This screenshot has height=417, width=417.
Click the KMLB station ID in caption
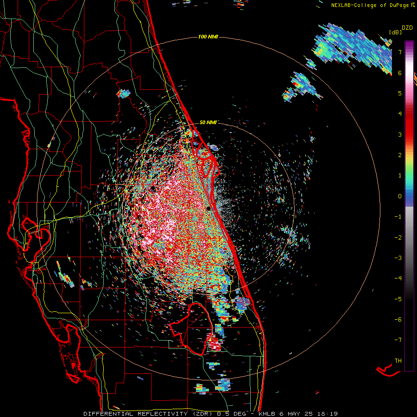(267, 414)
